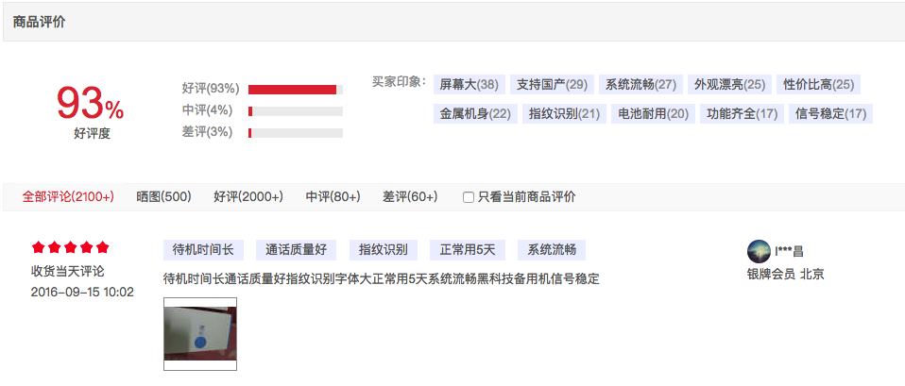Click the five-star rating icons
905x386 pixels.
(x=70, y=248)
